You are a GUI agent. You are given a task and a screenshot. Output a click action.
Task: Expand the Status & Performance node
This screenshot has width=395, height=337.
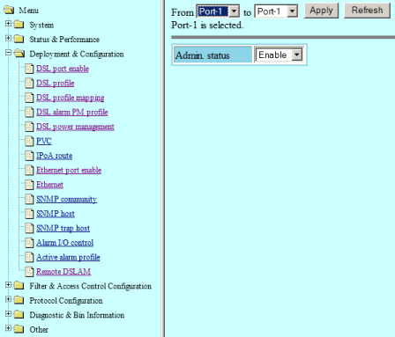tap(8, 38)
